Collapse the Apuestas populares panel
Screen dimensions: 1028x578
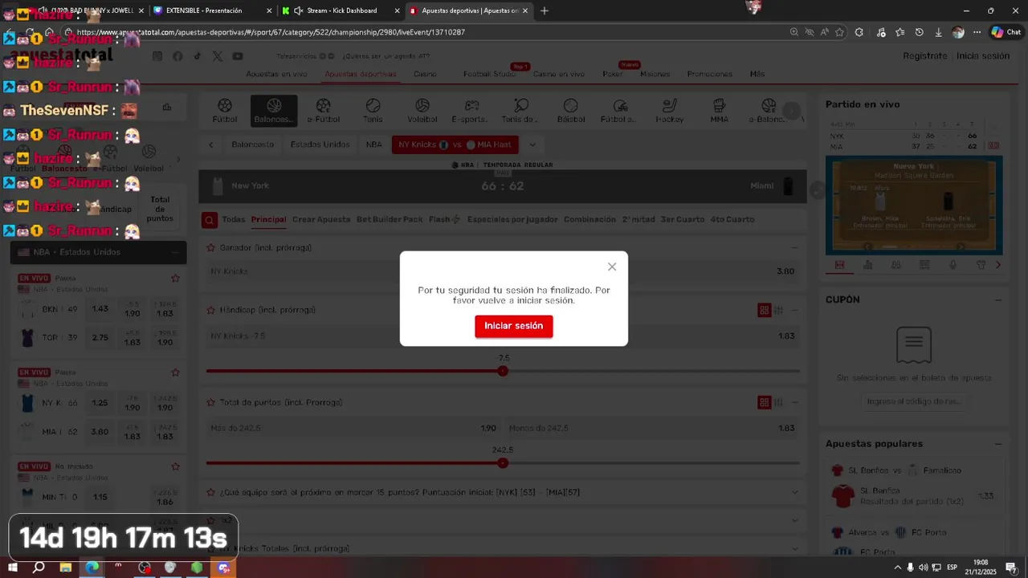(x=998, y=443)
